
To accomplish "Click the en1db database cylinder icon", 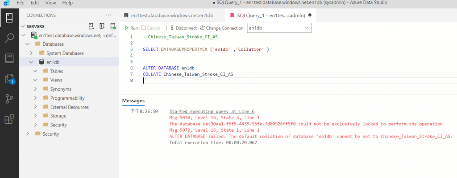I will [x=41, y=62].
